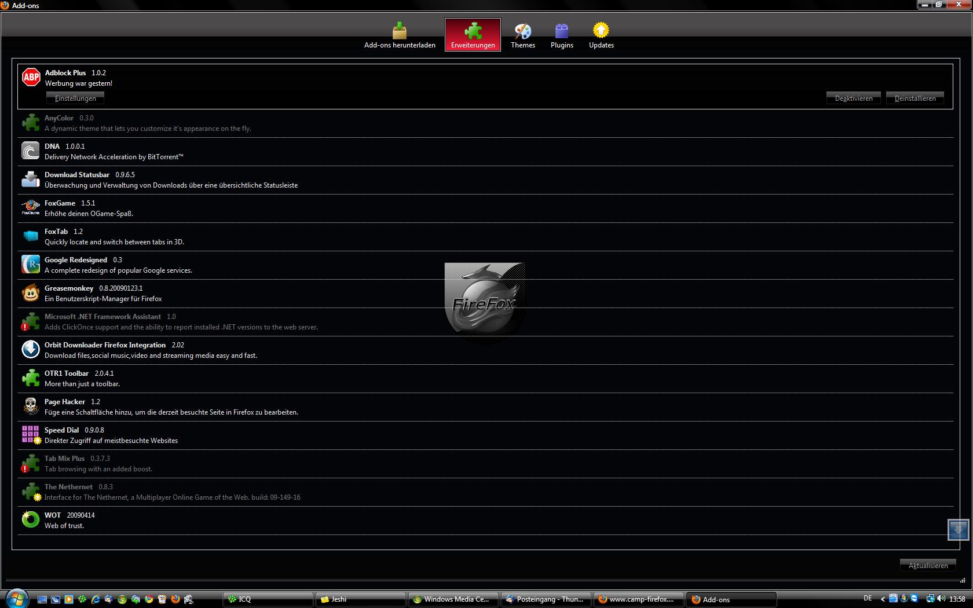This screenshot has height=608, width=973.
Task: Open the Themes tab
Action: (x=522, y=35)
